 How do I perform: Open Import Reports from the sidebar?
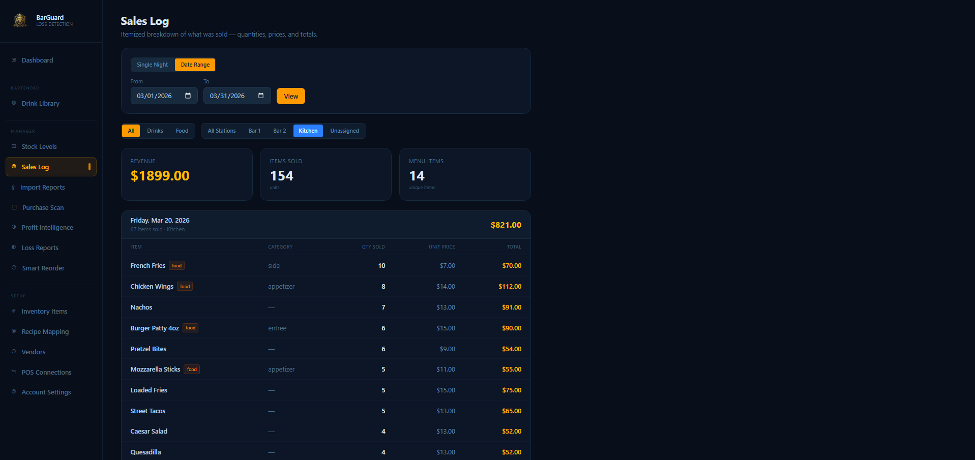14,187
